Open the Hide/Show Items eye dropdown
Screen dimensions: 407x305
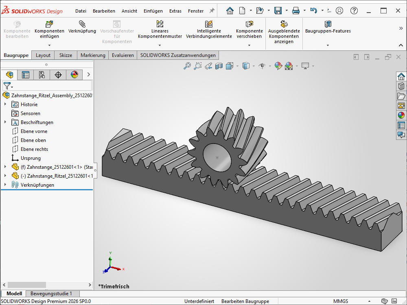click(269, 66)
